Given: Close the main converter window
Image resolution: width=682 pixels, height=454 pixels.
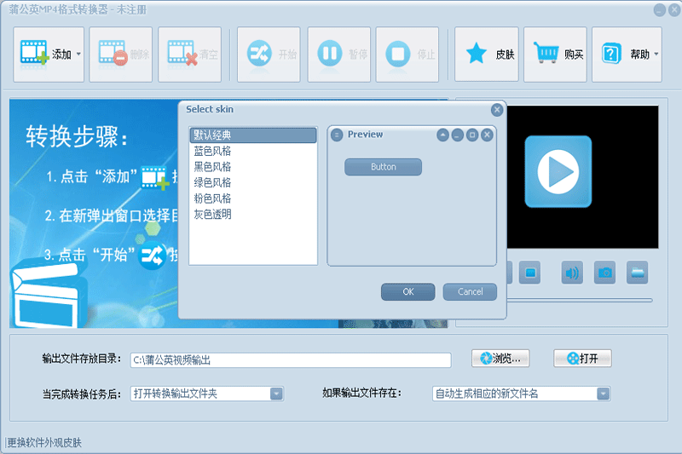Looking at the screenshot, I should point(674,10).
